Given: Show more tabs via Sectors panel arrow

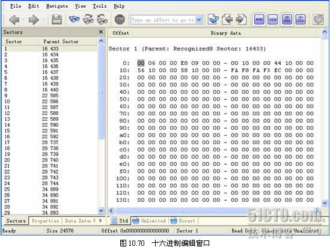Looking at the screenshot, I should [x=100, y=221].
